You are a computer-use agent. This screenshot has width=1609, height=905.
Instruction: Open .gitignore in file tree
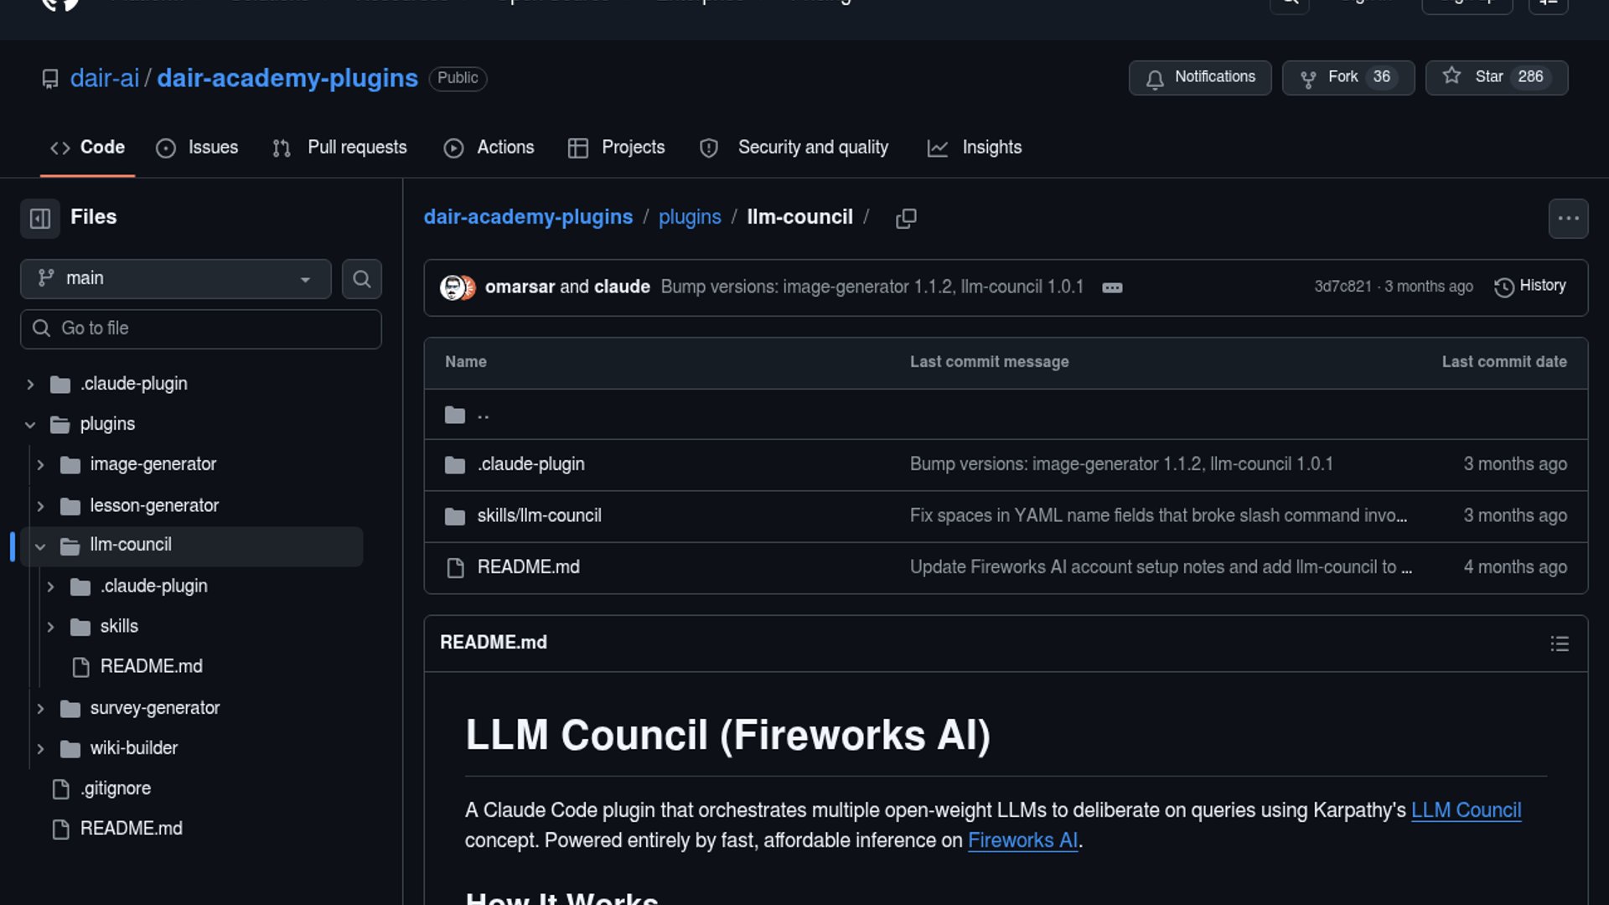tap(116, 789)
